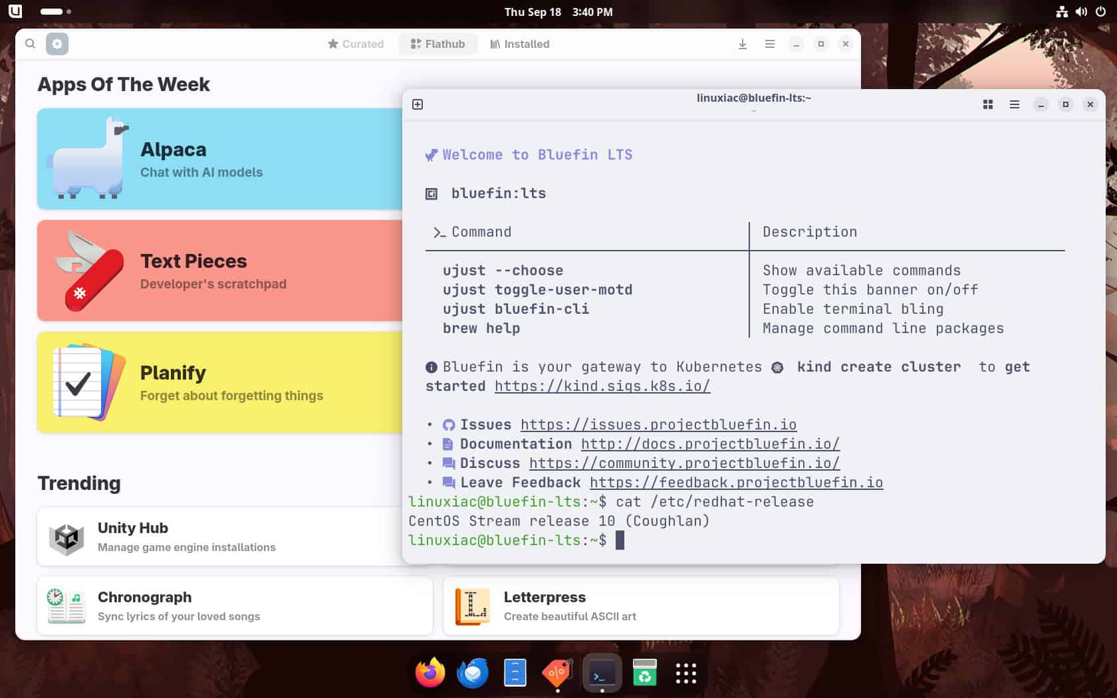Open the terminal hamburger menu

pyautogui.click(x=1015, y=104)
